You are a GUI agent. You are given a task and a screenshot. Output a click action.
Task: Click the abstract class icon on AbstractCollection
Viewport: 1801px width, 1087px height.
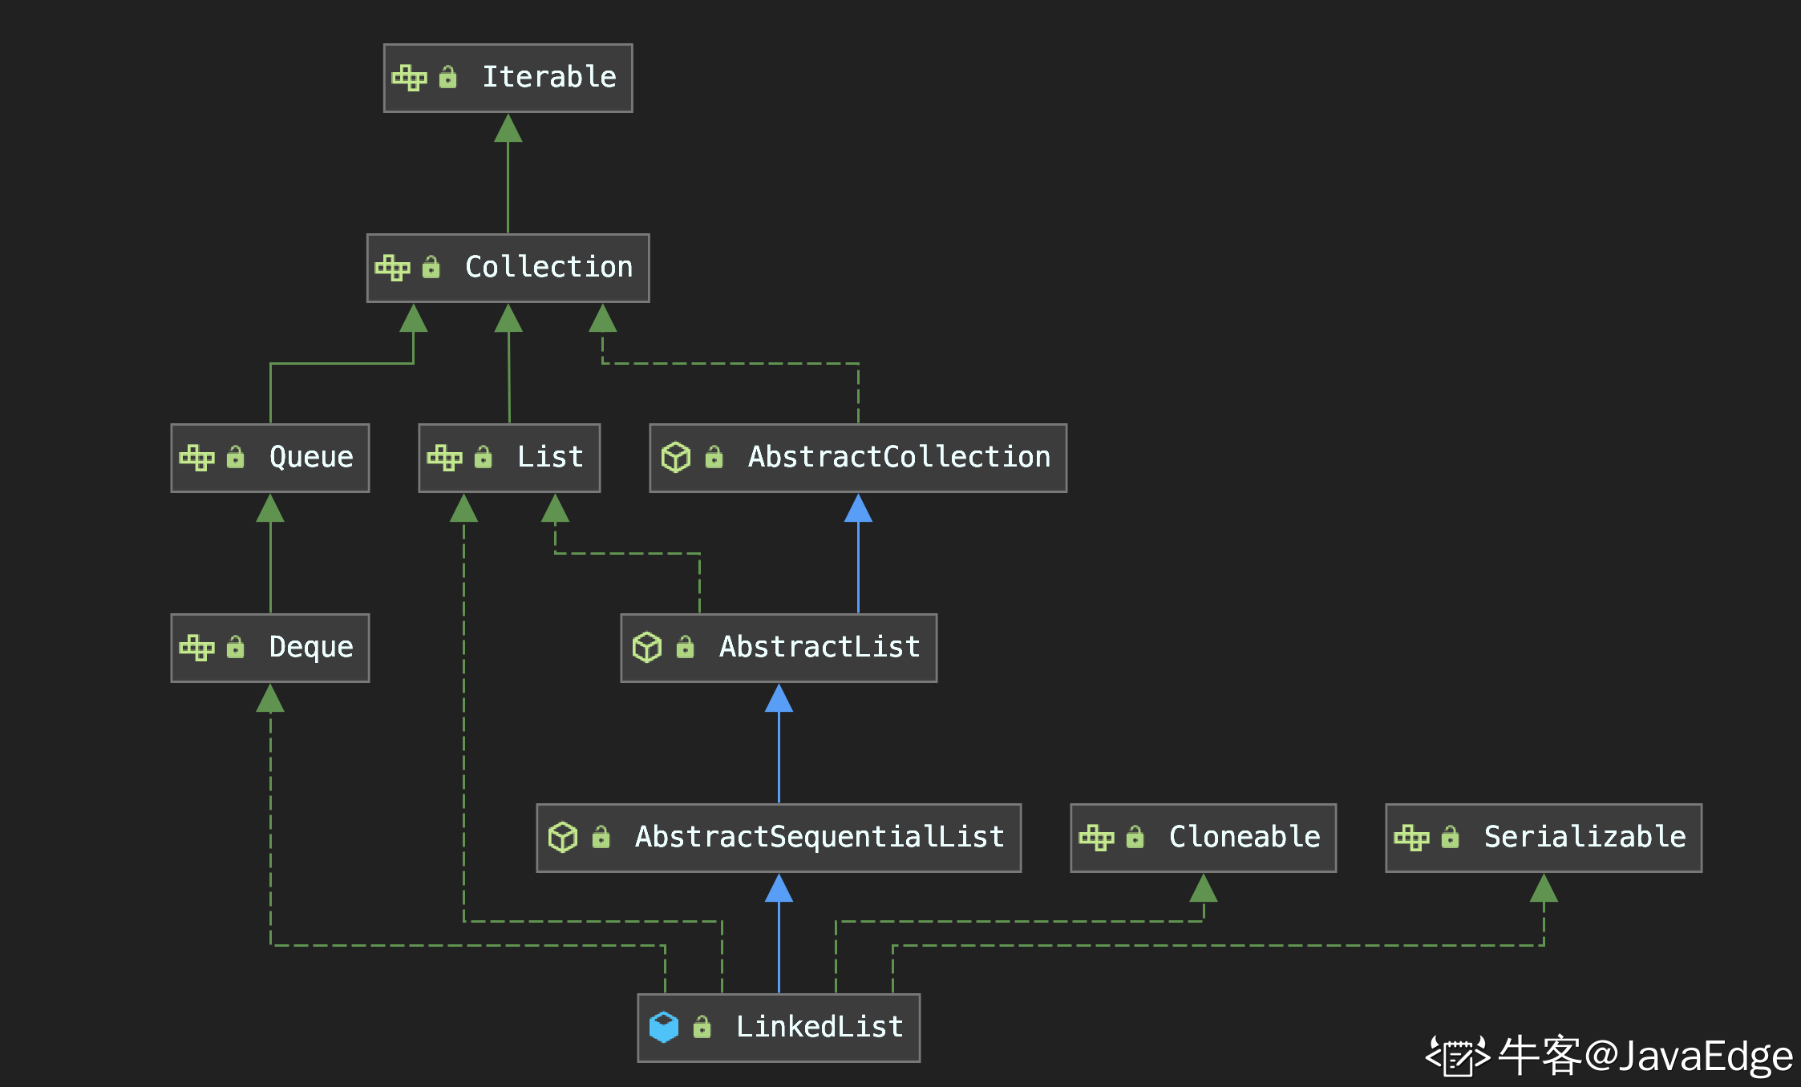click(x=675, y=458)
